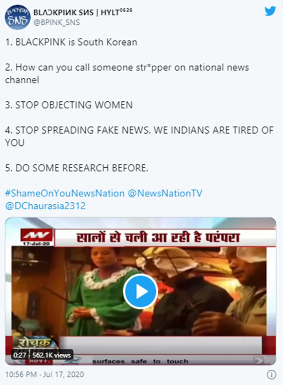283x385 pixels.
Task: Click the Twitter bird logo icon
Action: click(270, 11)
